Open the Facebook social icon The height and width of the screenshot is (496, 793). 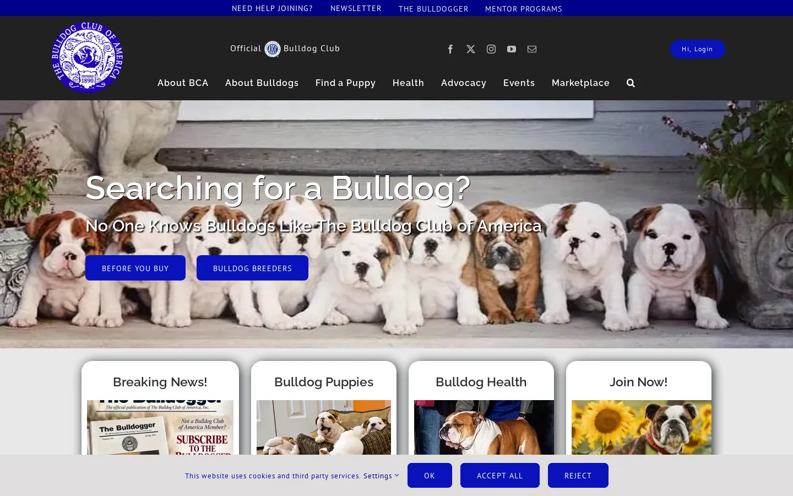coord(450,49)
